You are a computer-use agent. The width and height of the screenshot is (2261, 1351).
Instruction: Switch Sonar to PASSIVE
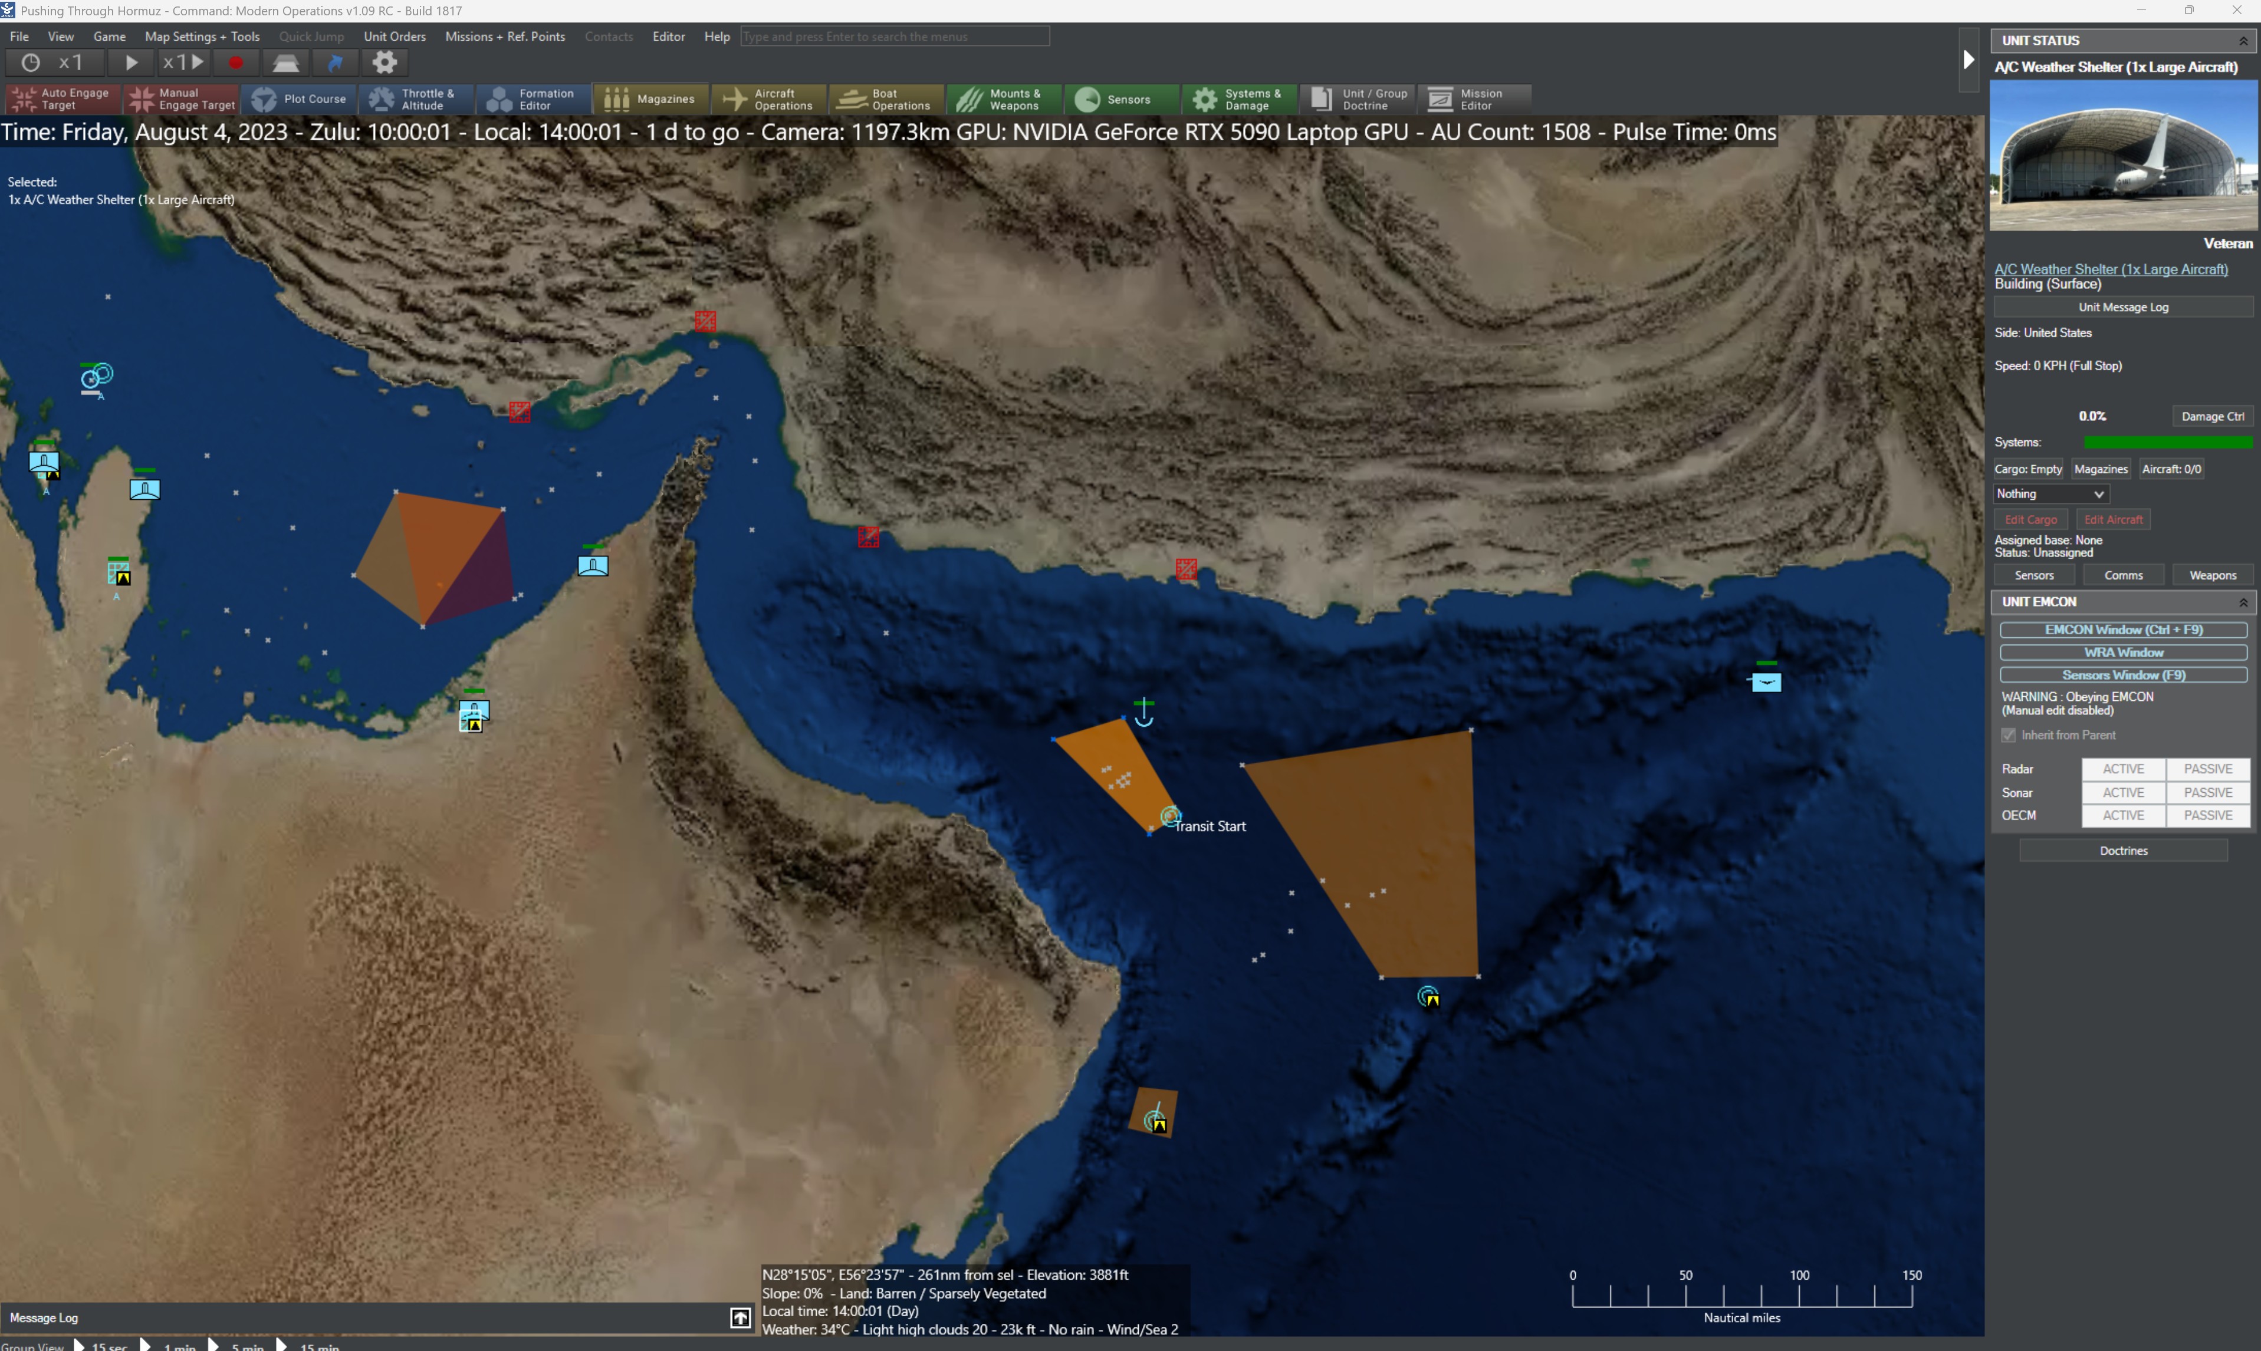pyautogui.click(x=2207, y=792)
